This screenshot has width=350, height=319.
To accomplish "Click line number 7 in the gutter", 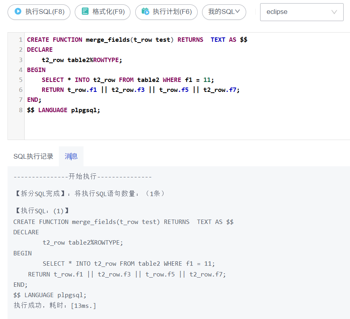I will (21, 100).
